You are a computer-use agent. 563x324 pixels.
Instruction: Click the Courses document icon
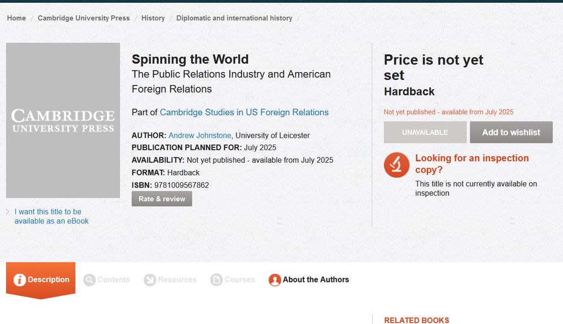click(x=217, y=280)
